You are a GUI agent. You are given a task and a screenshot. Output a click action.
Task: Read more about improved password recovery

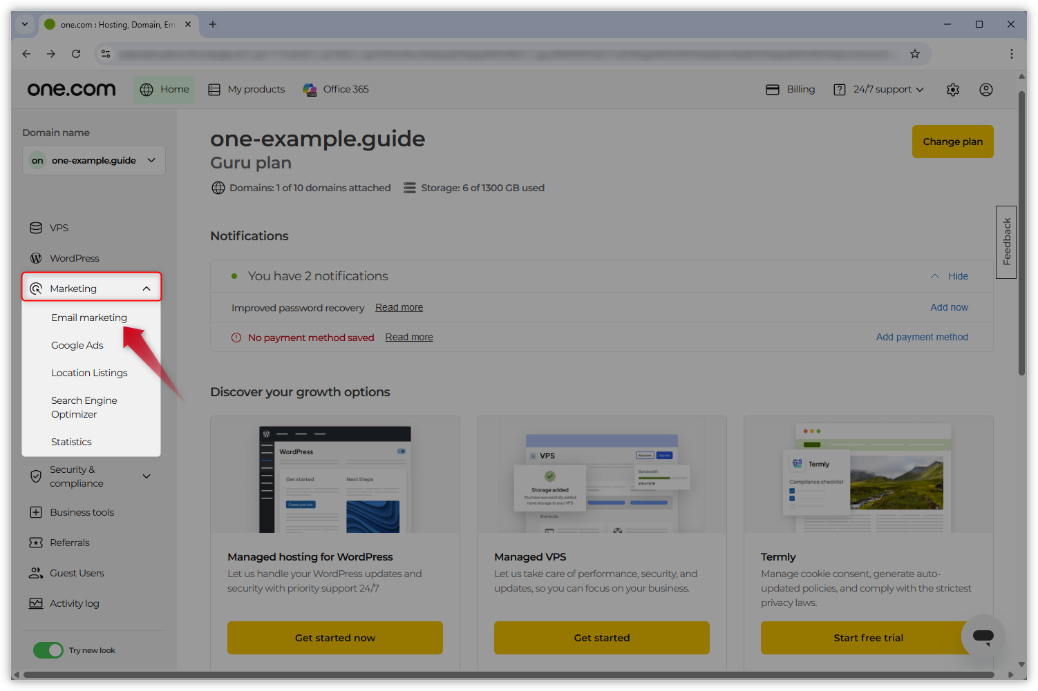(x=399, y=308)
